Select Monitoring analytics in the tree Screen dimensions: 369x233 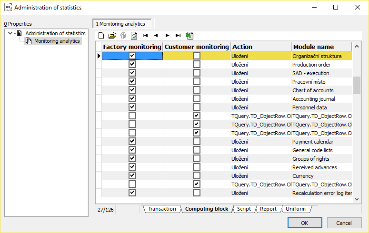[57, 41]
